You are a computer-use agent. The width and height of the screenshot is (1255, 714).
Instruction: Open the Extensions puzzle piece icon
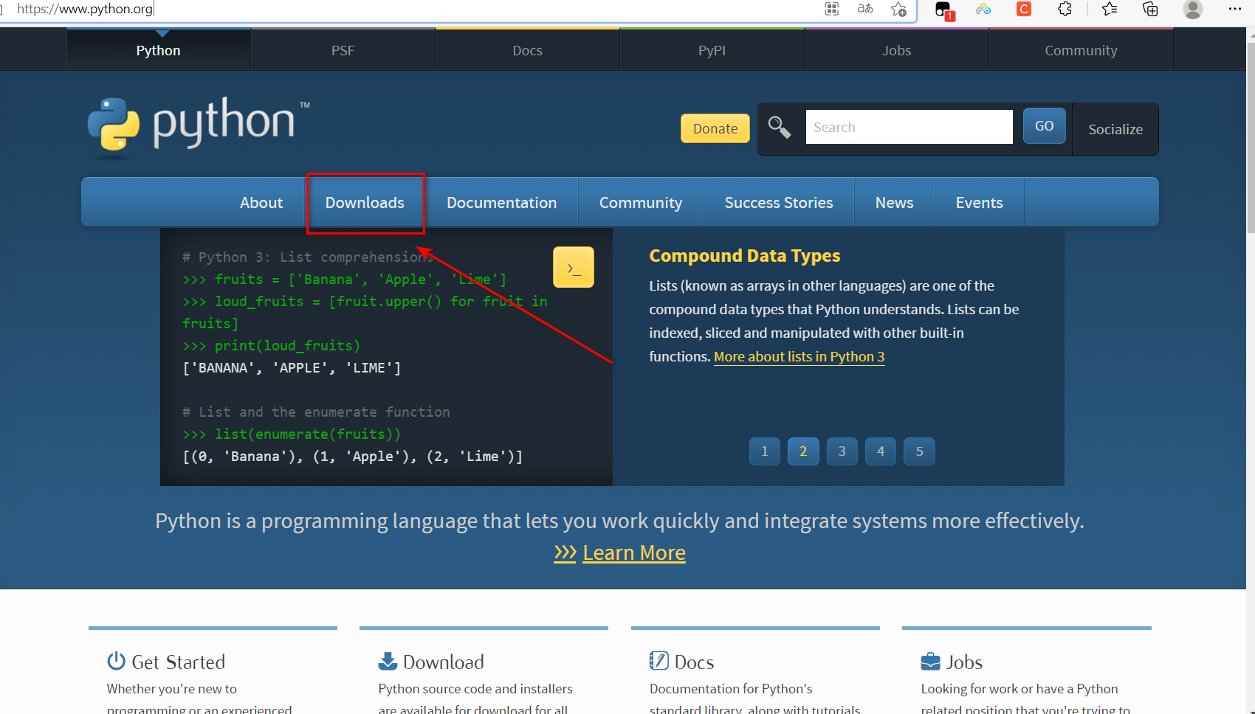(1065, 9)
